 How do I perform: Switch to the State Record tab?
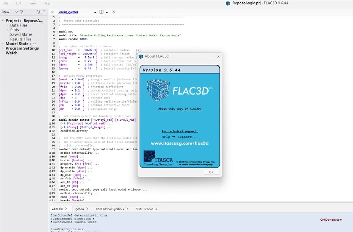146,209
